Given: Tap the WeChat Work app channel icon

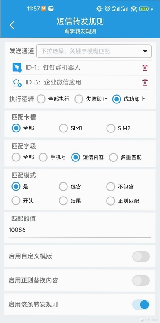Looking at the screenshot, I should pyautogui.click(x=17, y=82).
